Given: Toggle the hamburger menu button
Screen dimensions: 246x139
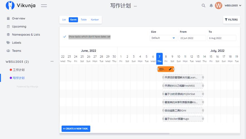Looking at the screenshot, I should [44, 6].
